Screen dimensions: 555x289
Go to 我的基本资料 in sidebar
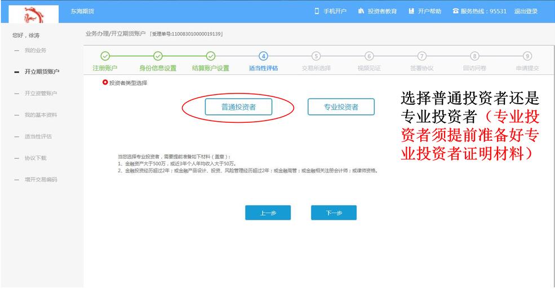41,115
